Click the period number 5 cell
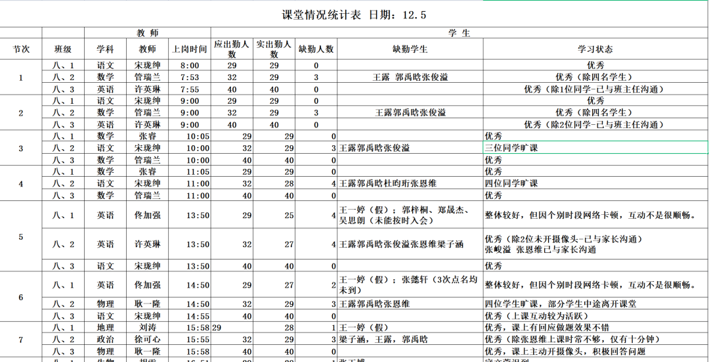The height and width of the screenshot is (362, 709). [x=21, y=237]
